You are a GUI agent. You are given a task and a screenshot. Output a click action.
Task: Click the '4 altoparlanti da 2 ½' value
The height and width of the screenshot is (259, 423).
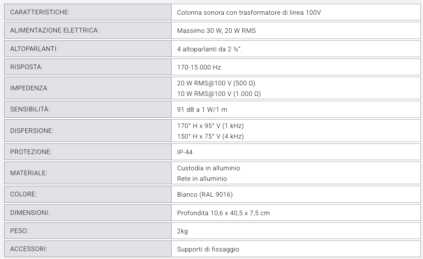pyautogui.click(x=209, y=49)
